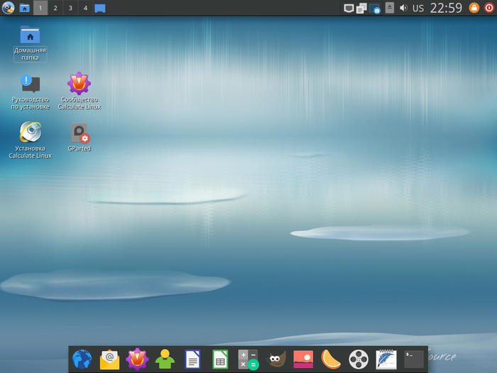
Task: Launch the chat messenger person icon
Action: click(x=165, y=360)
